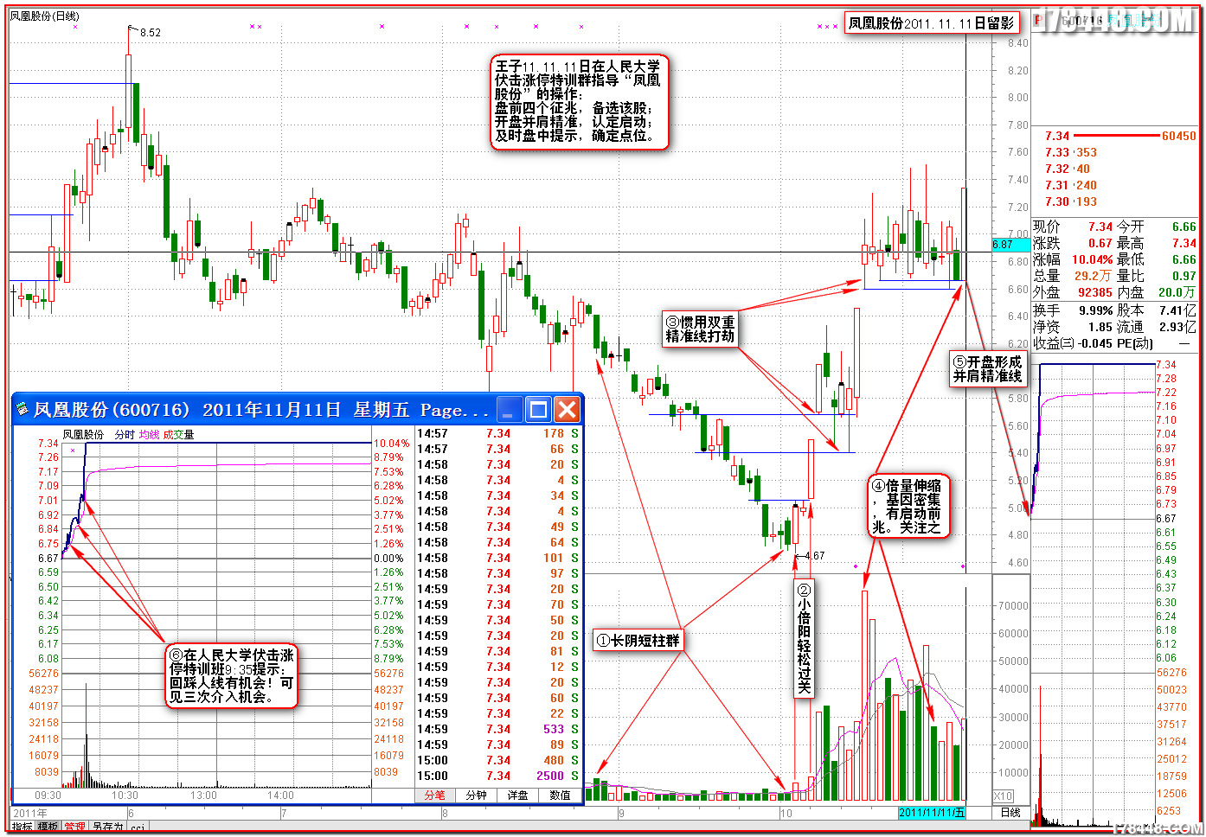Select the 14:59 tick row with volume 533
The height and width of the screenshot is (837, 1206).
(498, 729)
